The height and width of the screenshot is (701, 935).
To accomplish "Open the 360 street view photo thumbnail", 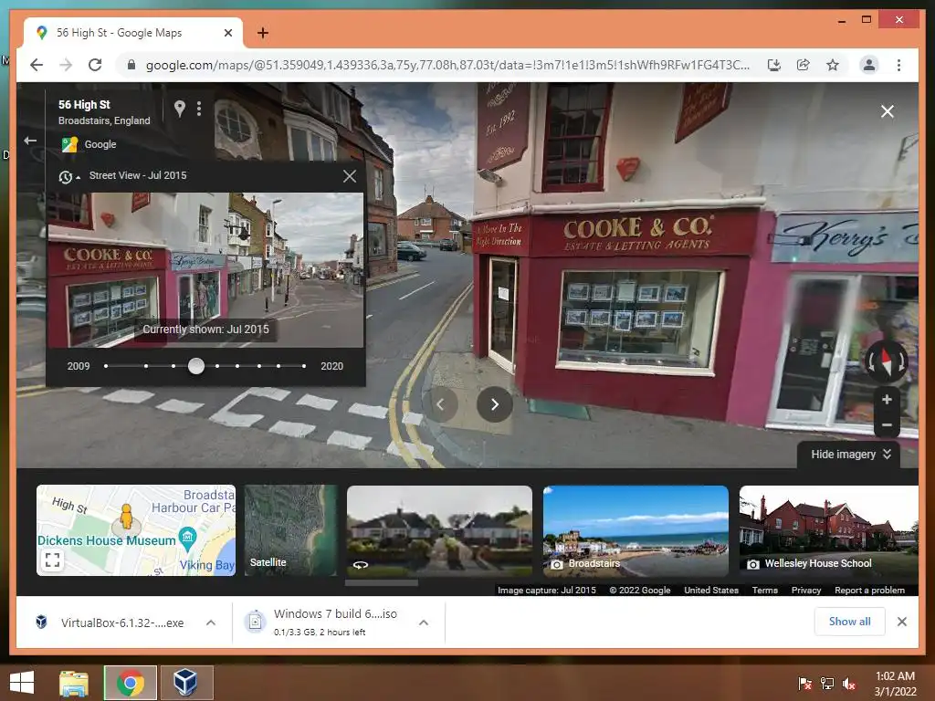I will click(439, 530).
